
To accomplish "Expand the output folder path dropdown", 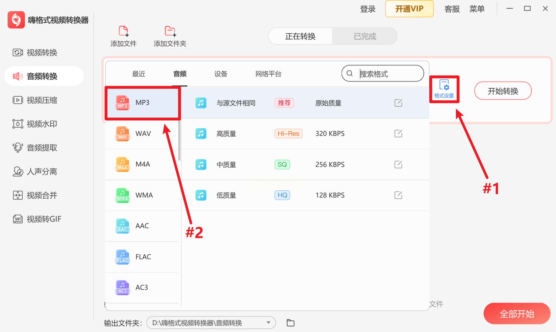I will [268, 323].
